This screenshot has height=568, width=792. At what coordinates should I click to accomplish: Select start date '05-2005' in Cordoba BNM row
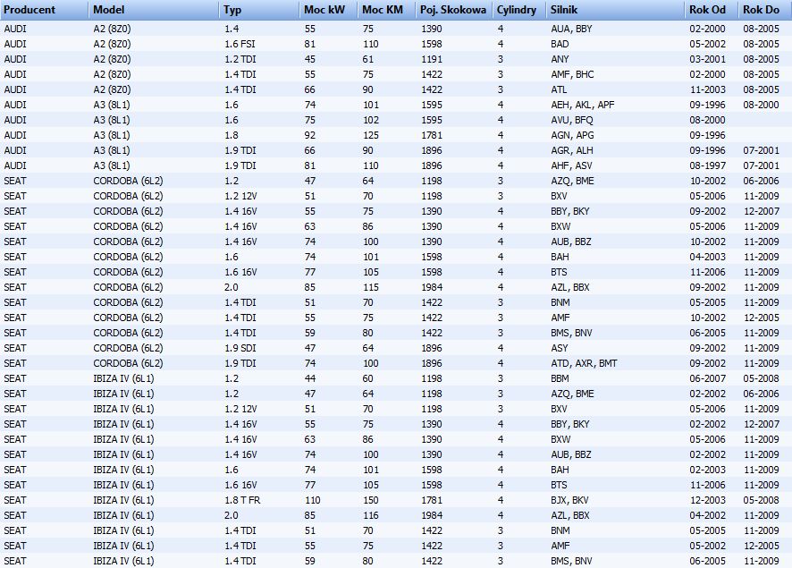click(708, 302)
